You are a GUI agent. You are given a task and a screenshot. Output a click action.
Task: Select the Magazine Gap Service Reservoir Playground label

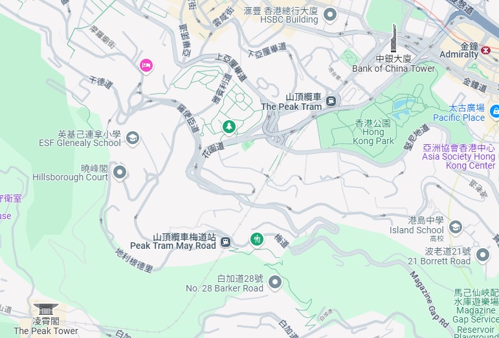pos(476,313)
